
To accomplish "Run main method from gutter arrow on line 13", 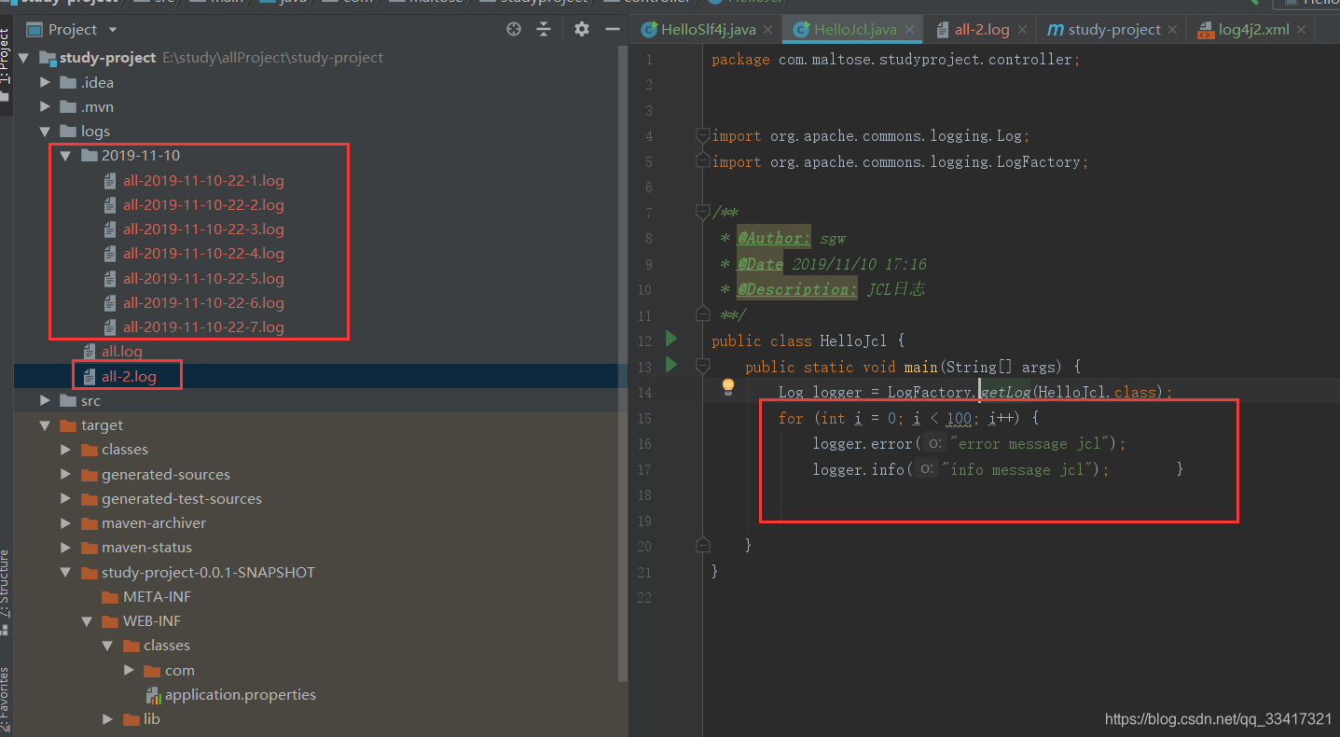I will [670, 365].
